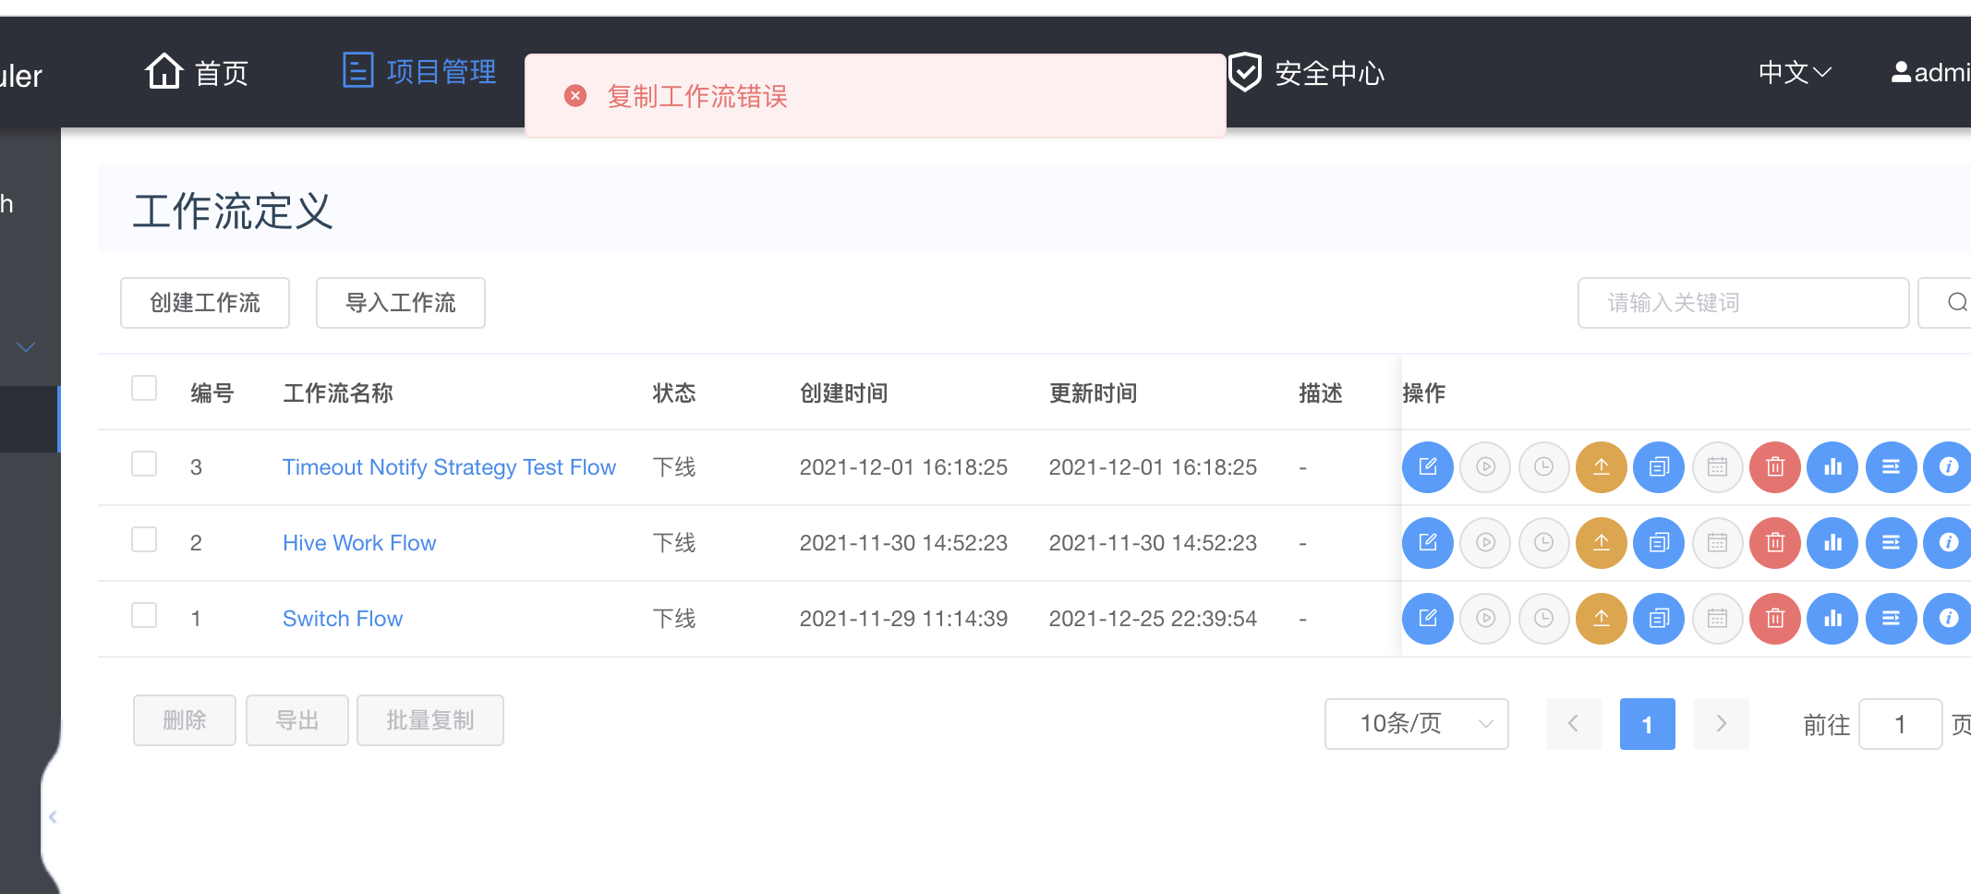Screen dimensions: 1971x894
Task: Click the search magnifier button
Action: pos(1949,303)
